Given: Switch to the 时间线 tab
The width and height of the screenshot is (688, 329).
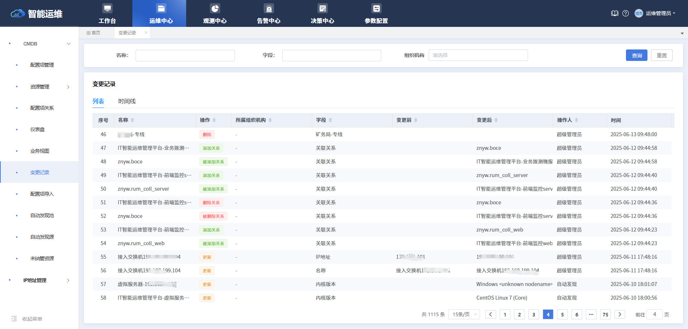Looking at the screenshot, I should pos(127,101).
